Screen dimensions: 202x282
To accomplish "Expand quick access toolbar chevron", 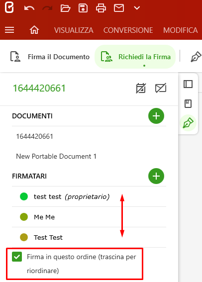I will click(137, 8).
